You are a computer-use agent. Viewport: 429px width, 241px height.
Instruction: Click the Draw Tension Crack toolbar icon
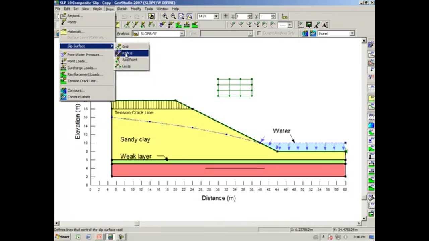194,25
